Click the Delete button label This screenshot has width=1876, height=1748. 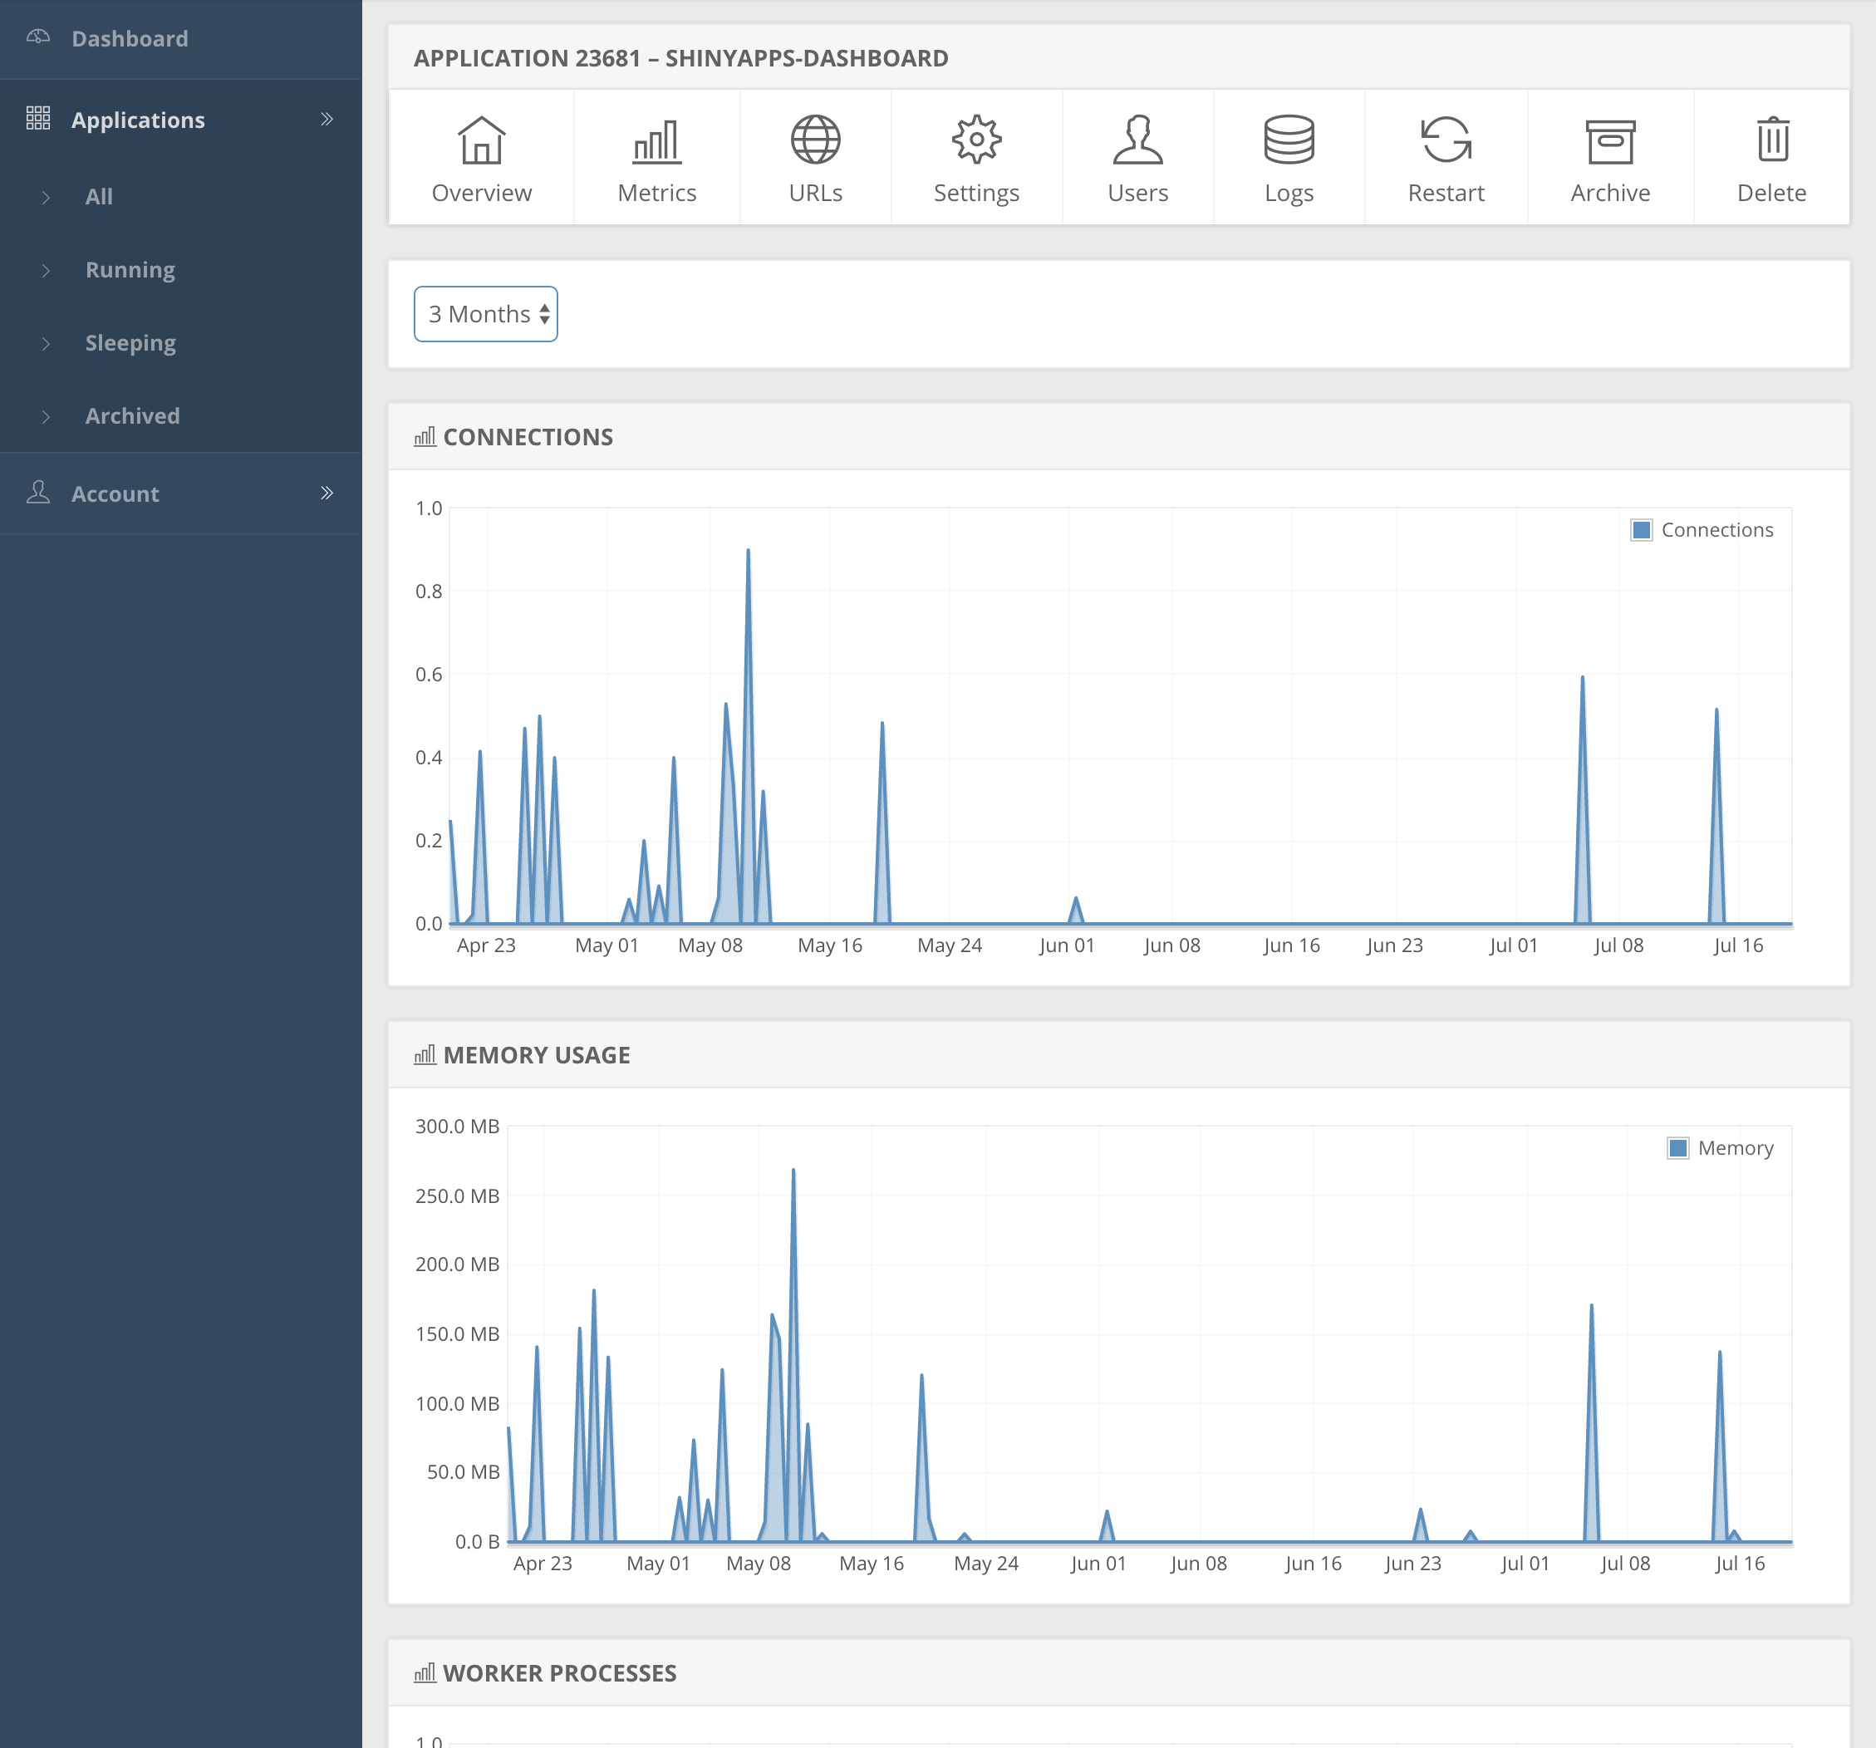tap(1771, 193)
